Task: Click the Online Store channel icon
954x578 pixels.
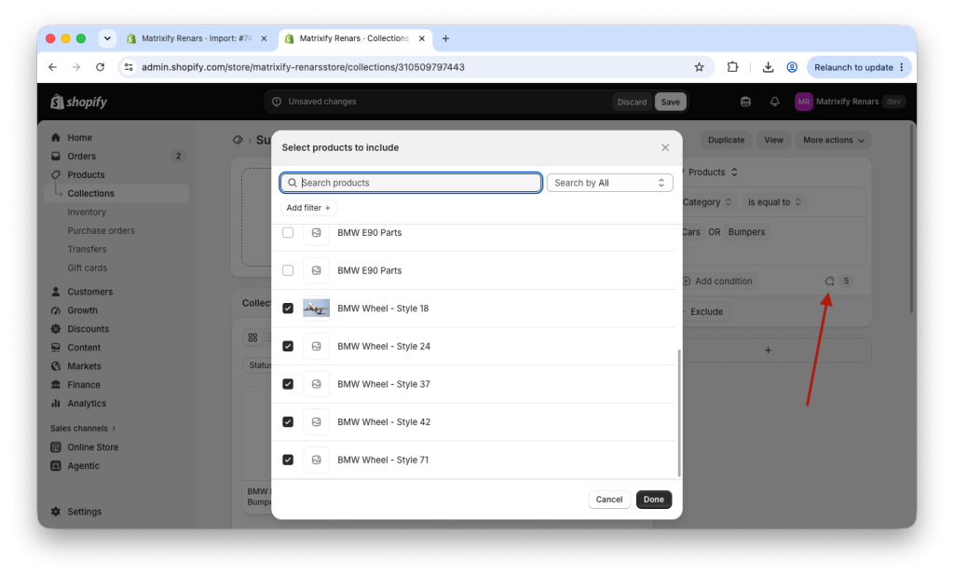Action: point(56,447)
